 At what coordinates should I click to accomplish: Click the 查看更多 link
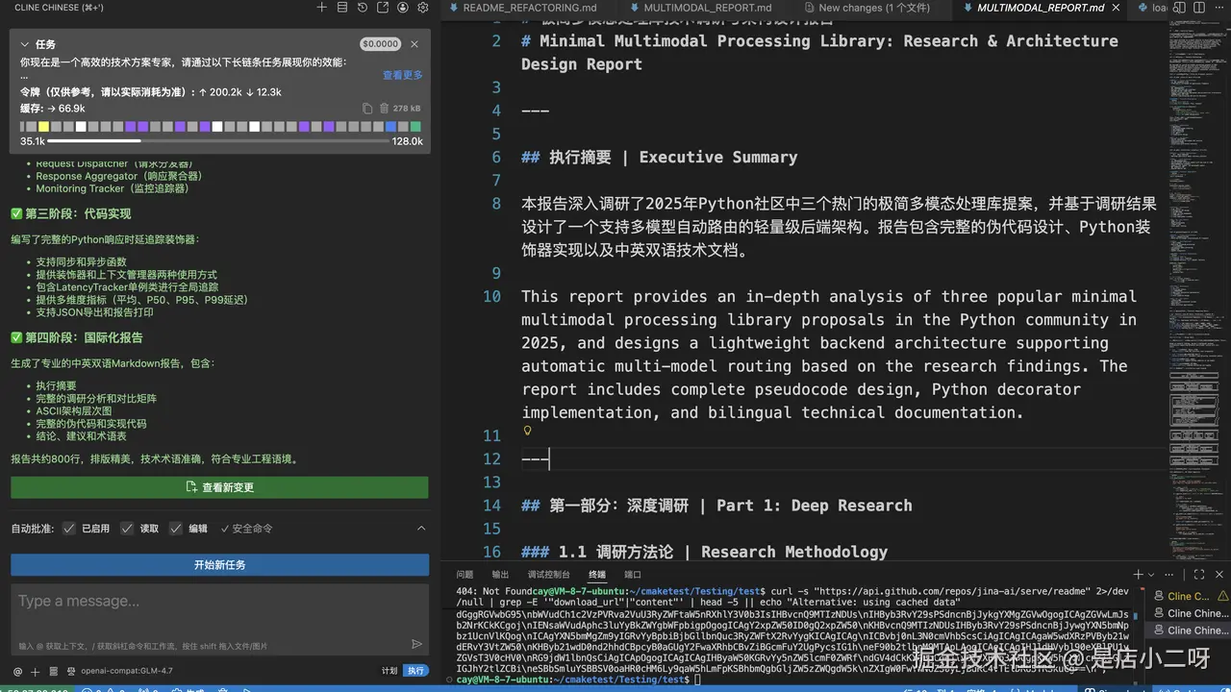pyautogui.click(x=402, y=75)
